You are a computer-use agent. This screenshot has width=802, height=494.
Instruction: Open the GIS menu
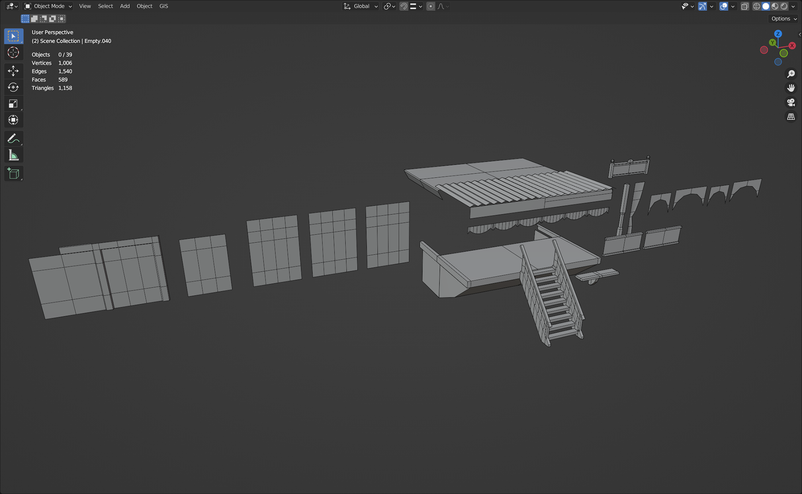click(x=164, y=6)
